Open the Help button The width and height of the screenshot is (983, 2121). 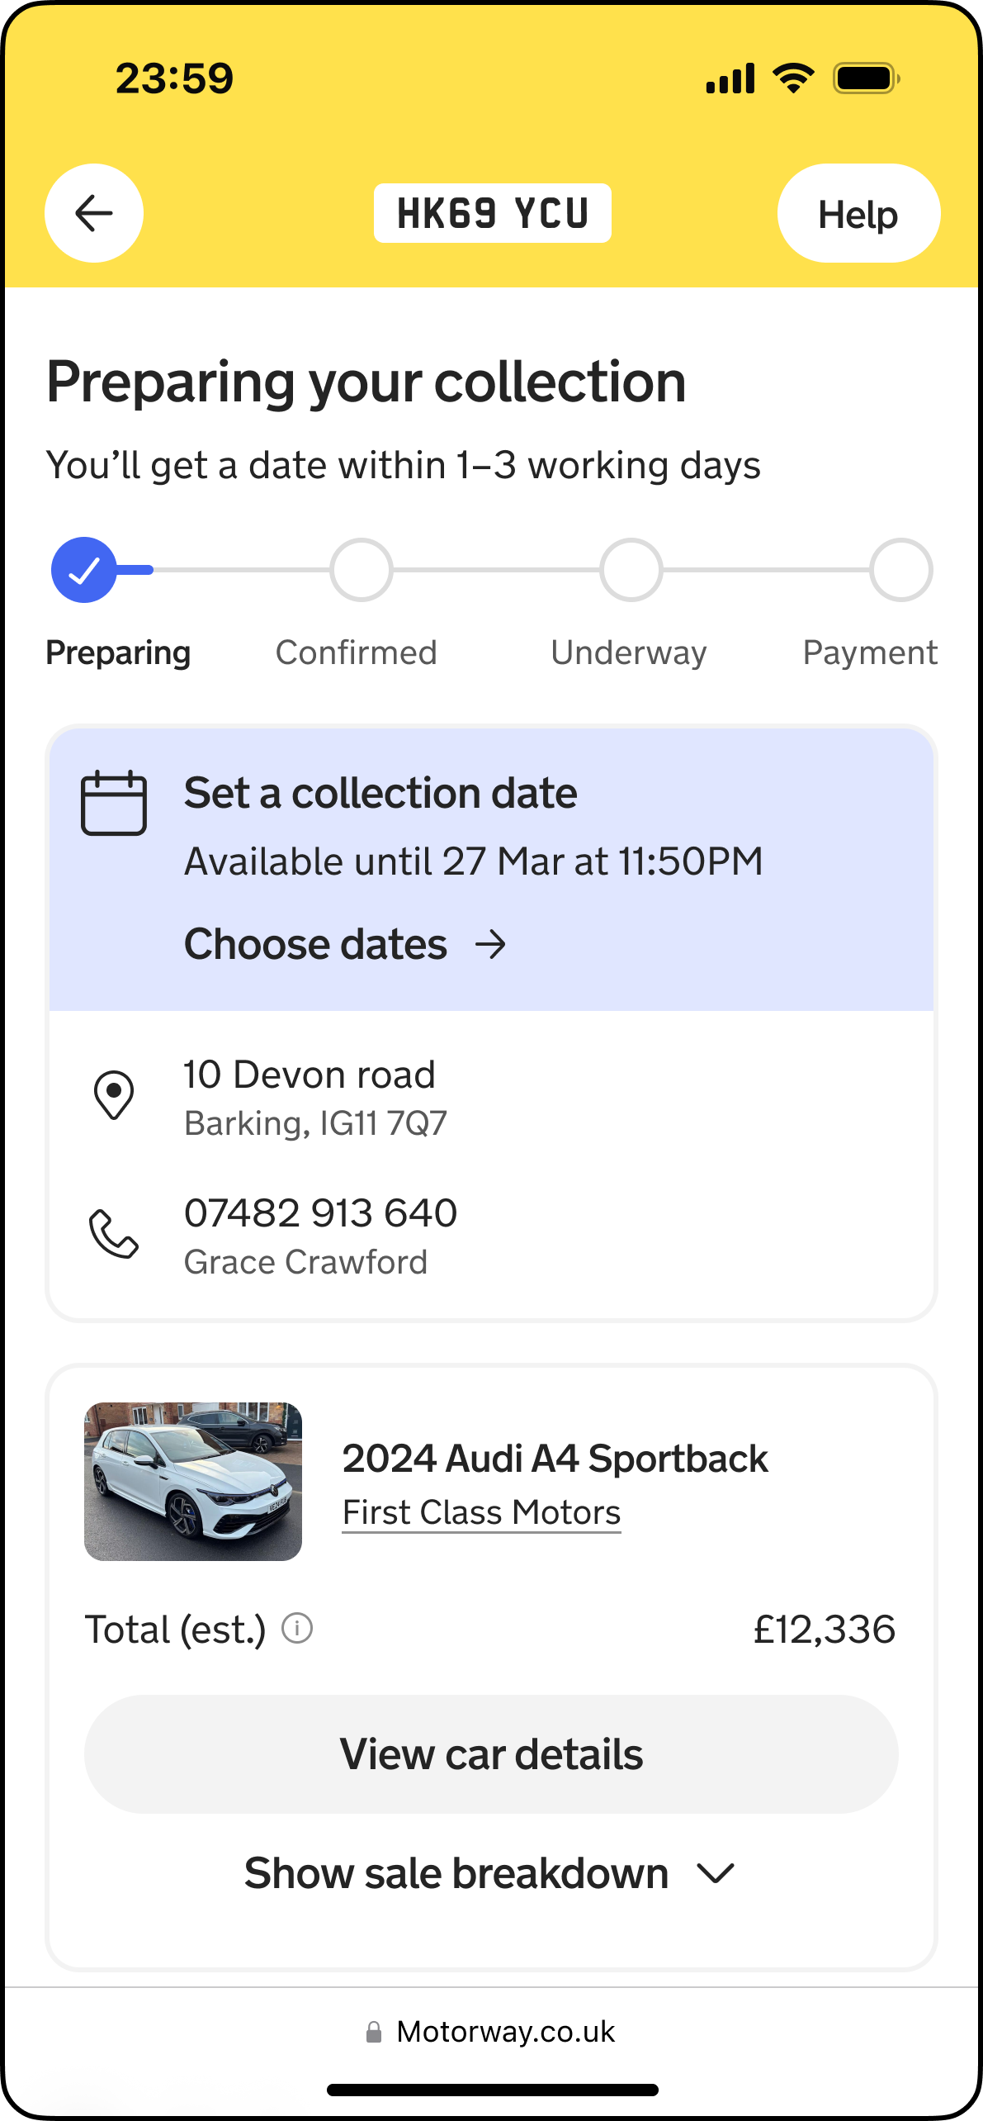pos(858,214)
